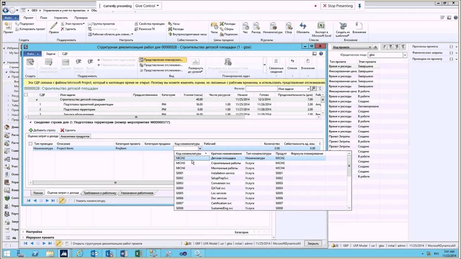
Task: Expand the Иерархия проекта section
Action: (39, 237)
